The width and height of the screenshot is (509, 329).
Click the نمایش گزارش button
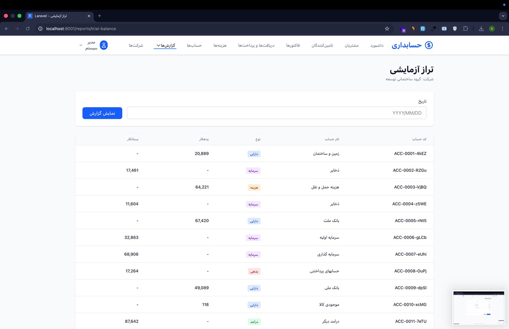[x=102, y=113]
